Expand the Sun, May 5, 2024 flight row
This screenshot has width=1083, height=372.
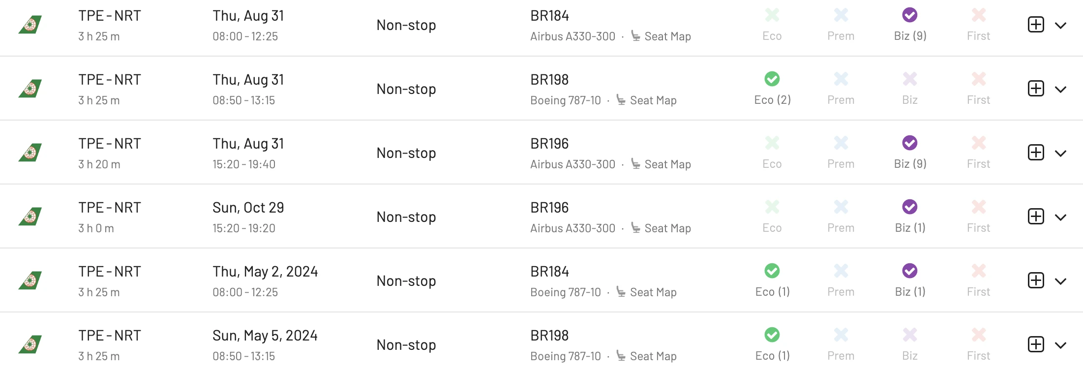(1061, 345)
